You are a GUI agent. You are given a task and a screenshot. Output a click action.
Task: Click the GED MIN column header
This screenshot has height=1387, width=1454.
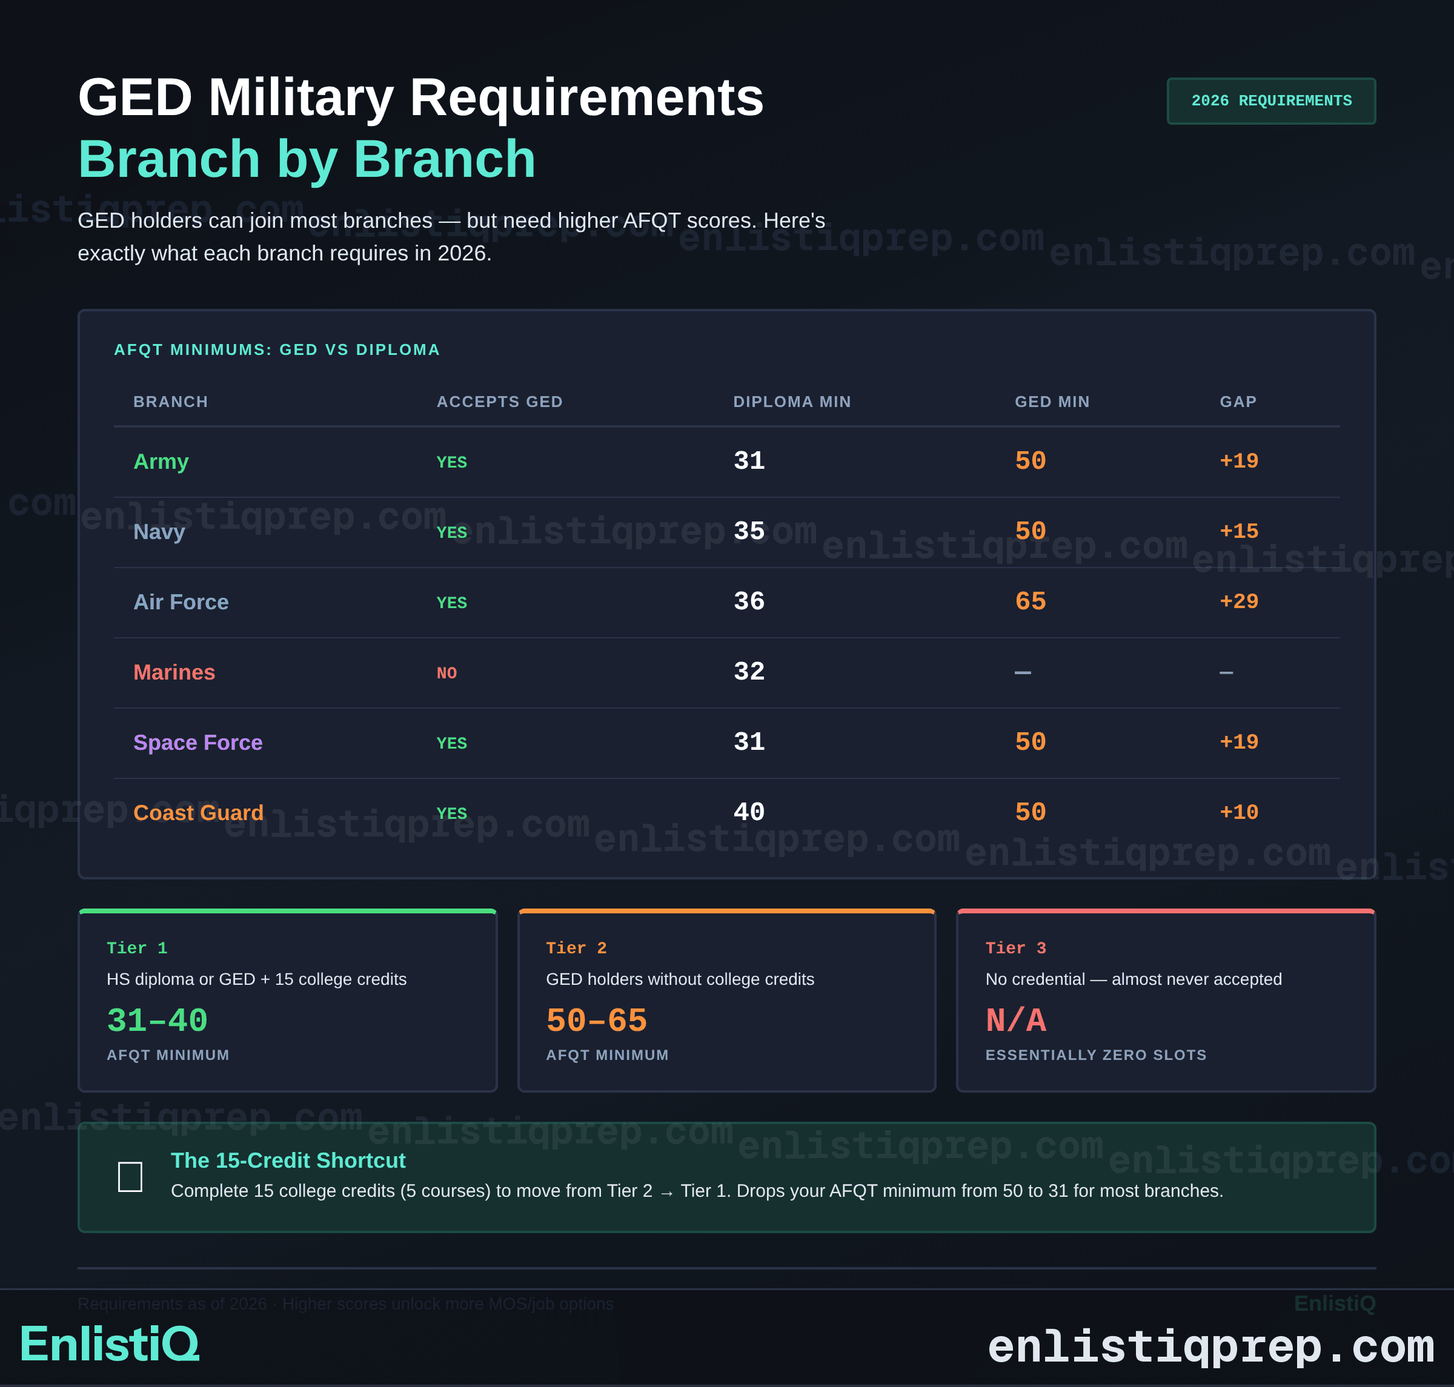[x=1052, y=402]
